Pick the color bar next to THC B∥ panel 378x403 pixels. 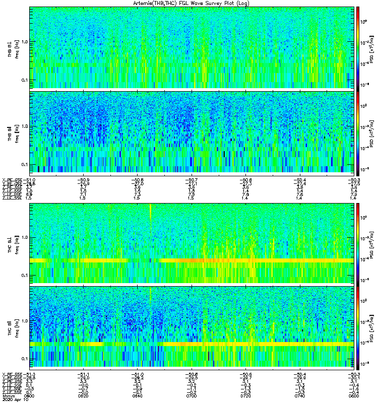(x=358, y=328)
